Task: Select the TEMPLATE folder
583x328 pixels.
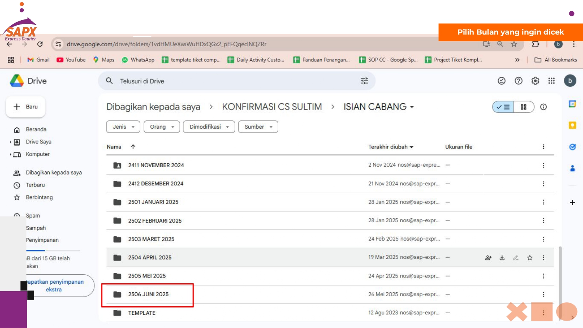Action: point(330,313)
